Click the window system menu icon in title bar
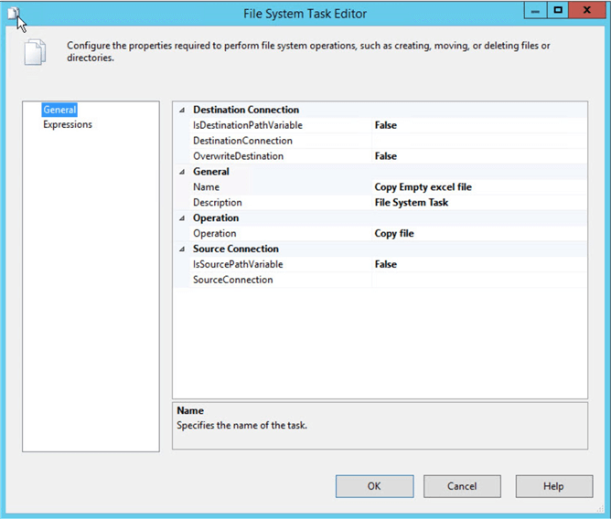 13,14
